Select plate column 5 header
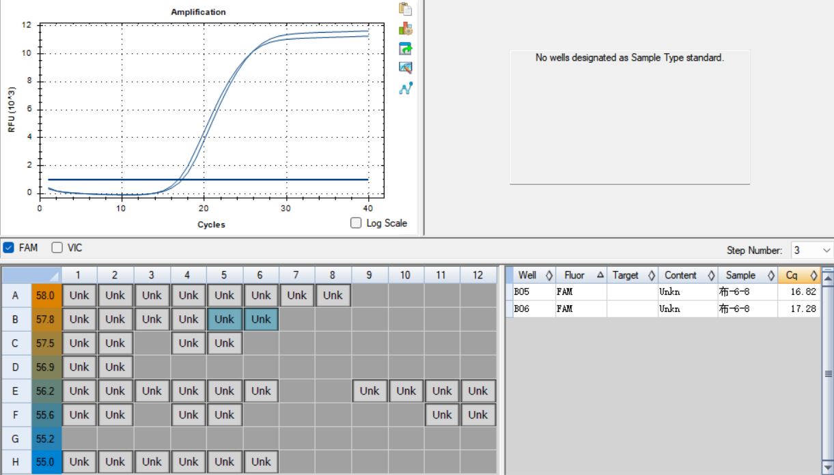 click(224, 275)
